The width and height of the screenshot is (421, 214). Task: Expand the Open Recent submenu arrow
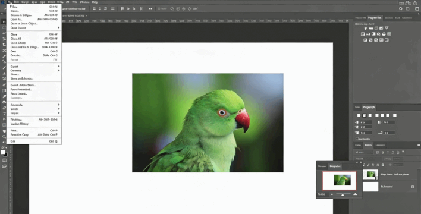(59, 28)
